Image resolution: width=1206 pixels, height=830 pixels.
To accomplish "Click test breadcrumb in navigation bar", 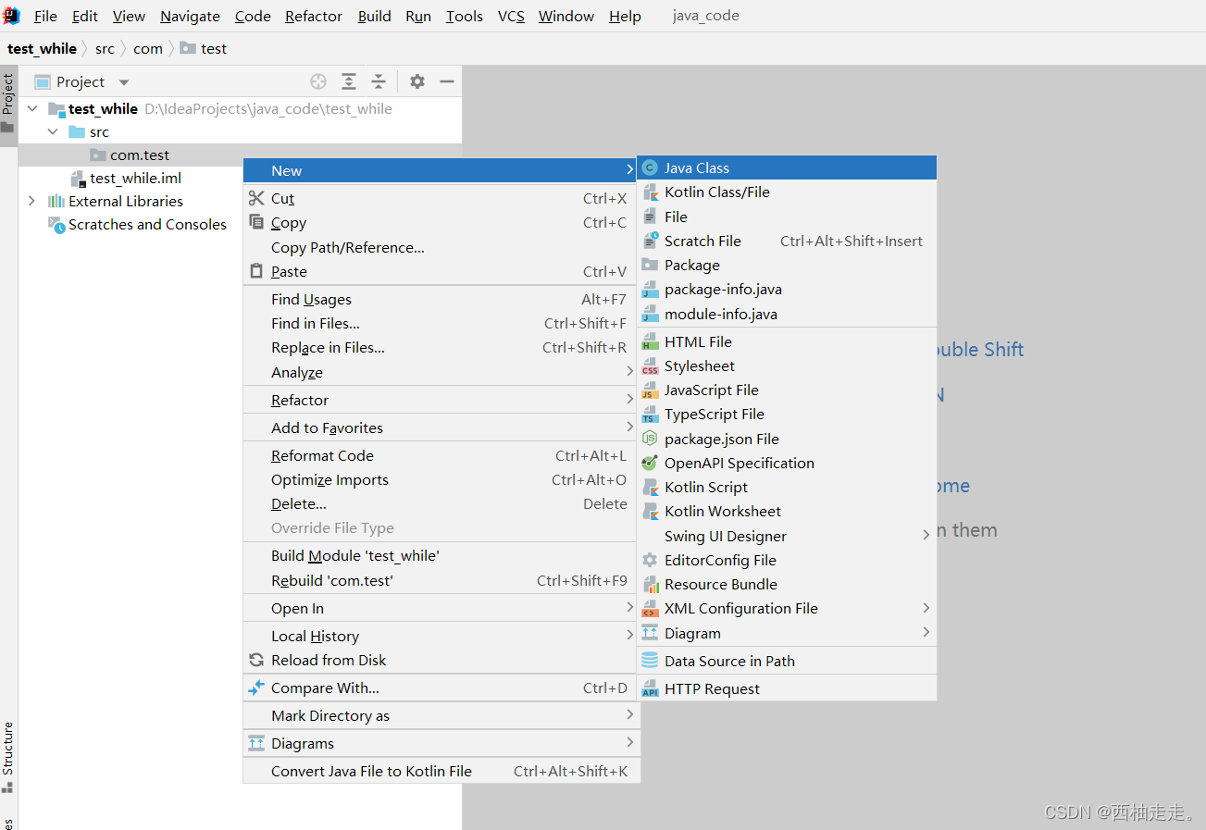I will click(x=204, y=48).
